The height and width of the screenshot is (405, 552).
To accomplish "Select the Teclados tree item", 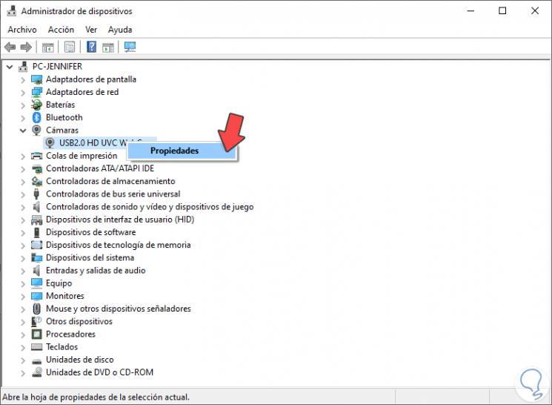I will (x=62, y=347).
